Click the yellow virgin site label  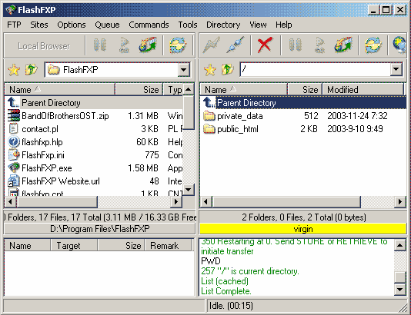click(x=303, y=229)
